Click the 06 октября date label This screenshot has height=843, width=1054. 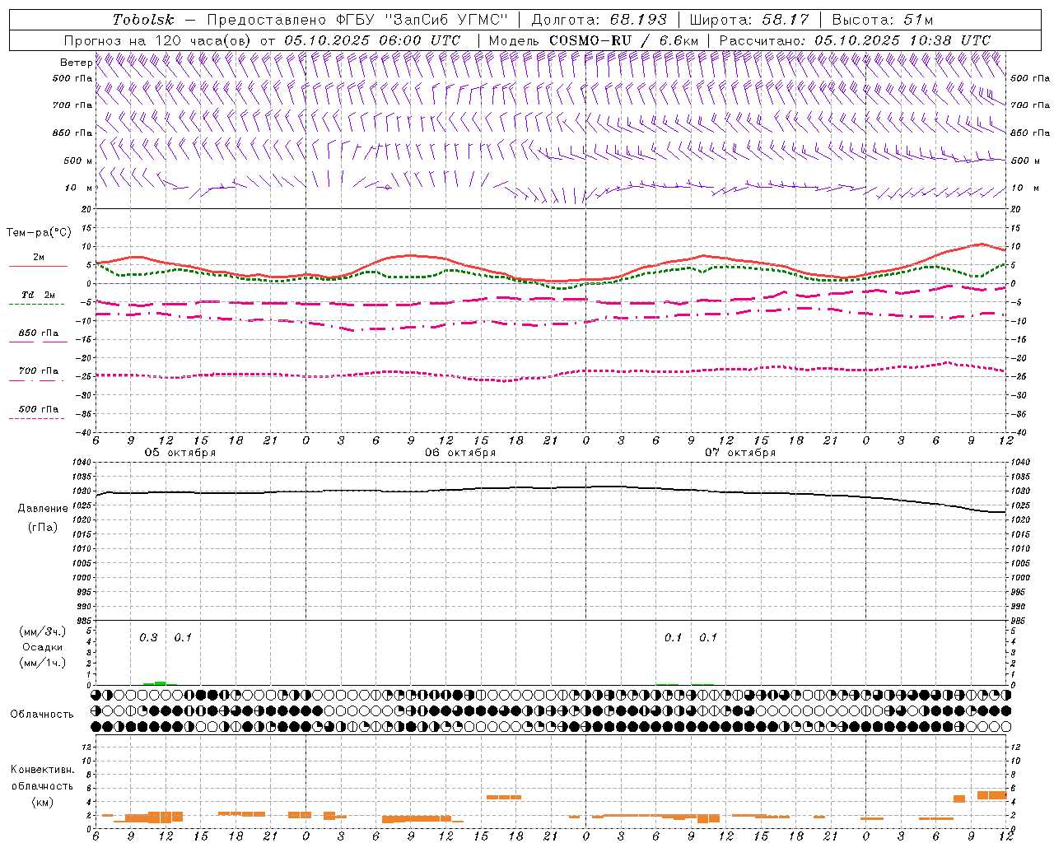[460, 453]
